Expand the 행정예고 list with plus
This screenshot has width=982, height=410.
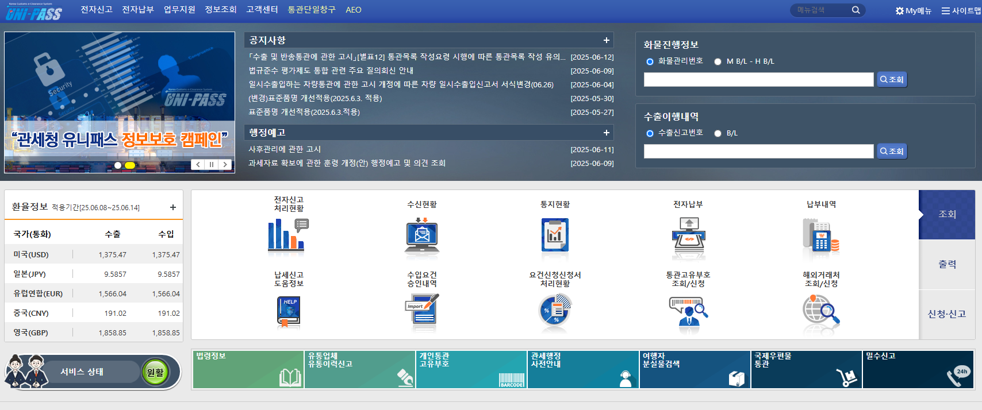(606, 133)
